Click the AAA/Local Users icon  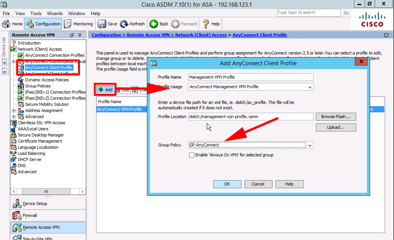(13, 129)
